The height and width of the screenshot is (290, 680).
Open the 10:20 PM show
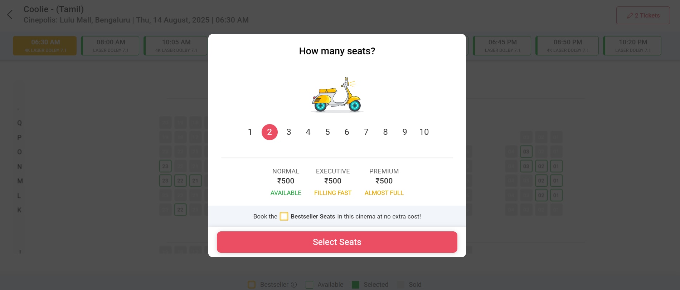pyautogui.click(x=632, y=46)
